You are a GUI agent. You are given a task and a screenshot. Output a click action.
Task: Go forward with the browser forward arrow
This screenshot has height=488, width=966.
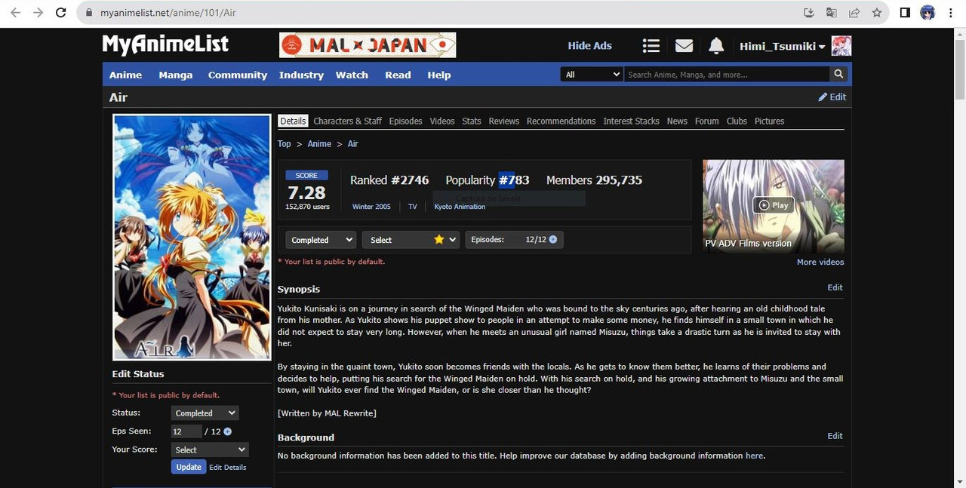click(38, 13)
